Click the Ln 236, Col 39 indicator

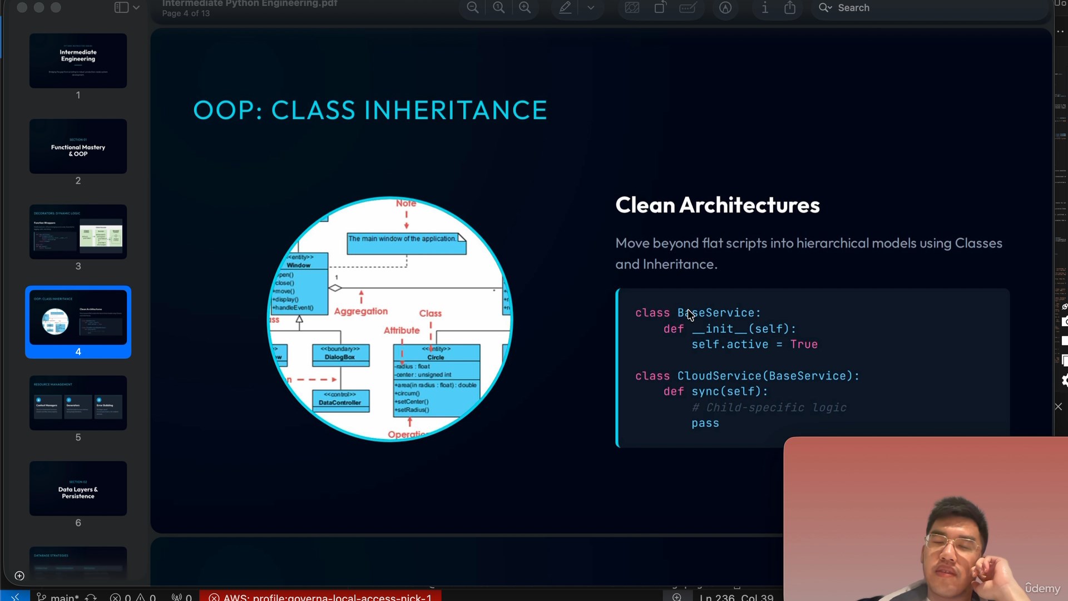(x=736, y=597)
